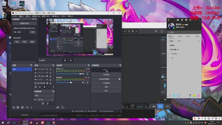Mute the 麦克风/Aux audio channel
The image size is (222, 125).
[x=83, y=74]
